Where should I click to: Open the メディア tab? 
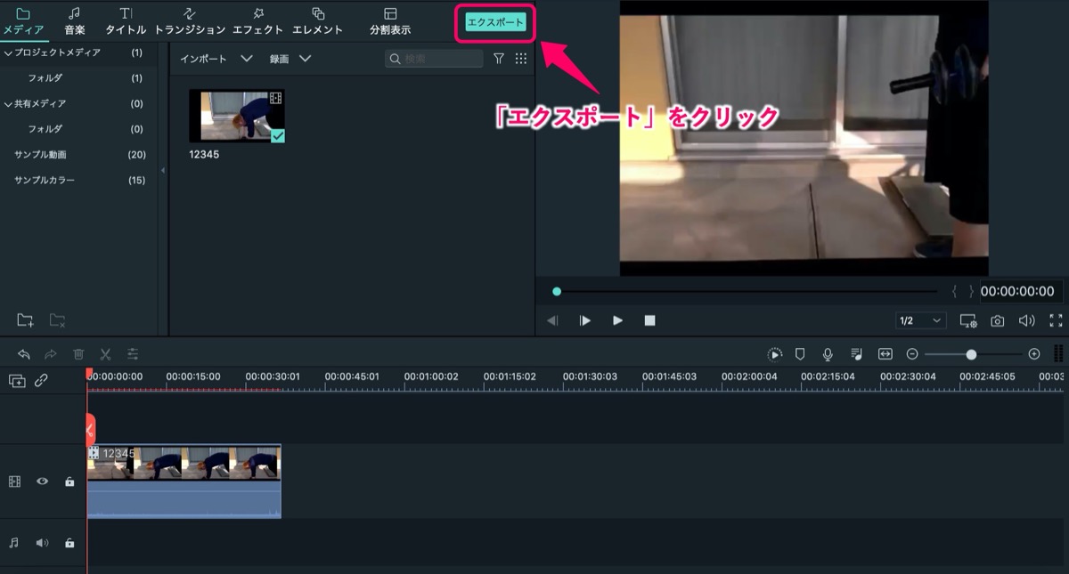click(23, 21)
